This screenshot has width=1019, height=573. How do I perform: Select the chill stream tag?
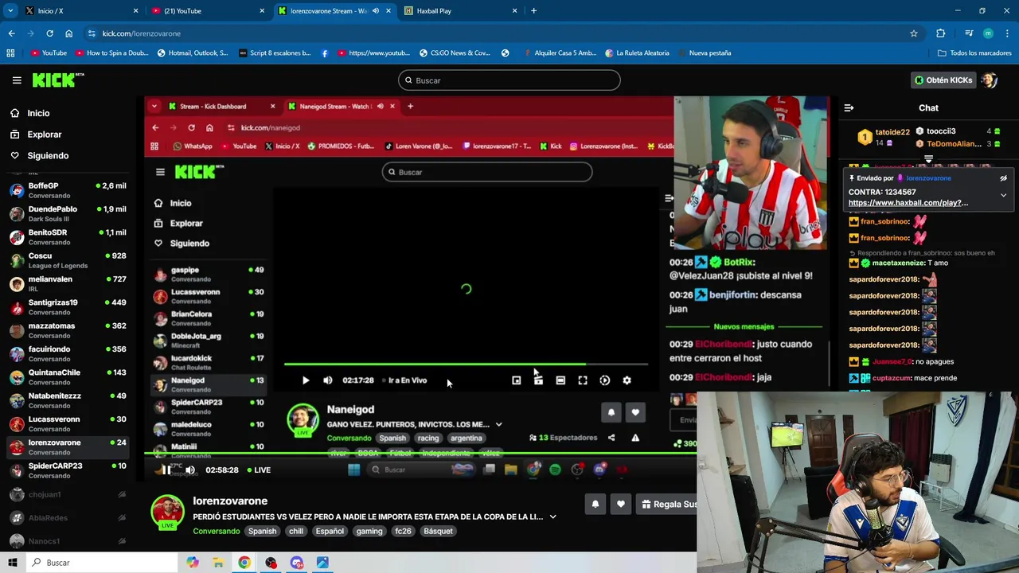(x=296, y=532)
